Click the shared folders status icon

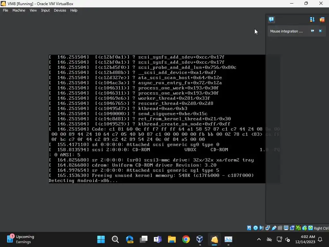(280, 228)
